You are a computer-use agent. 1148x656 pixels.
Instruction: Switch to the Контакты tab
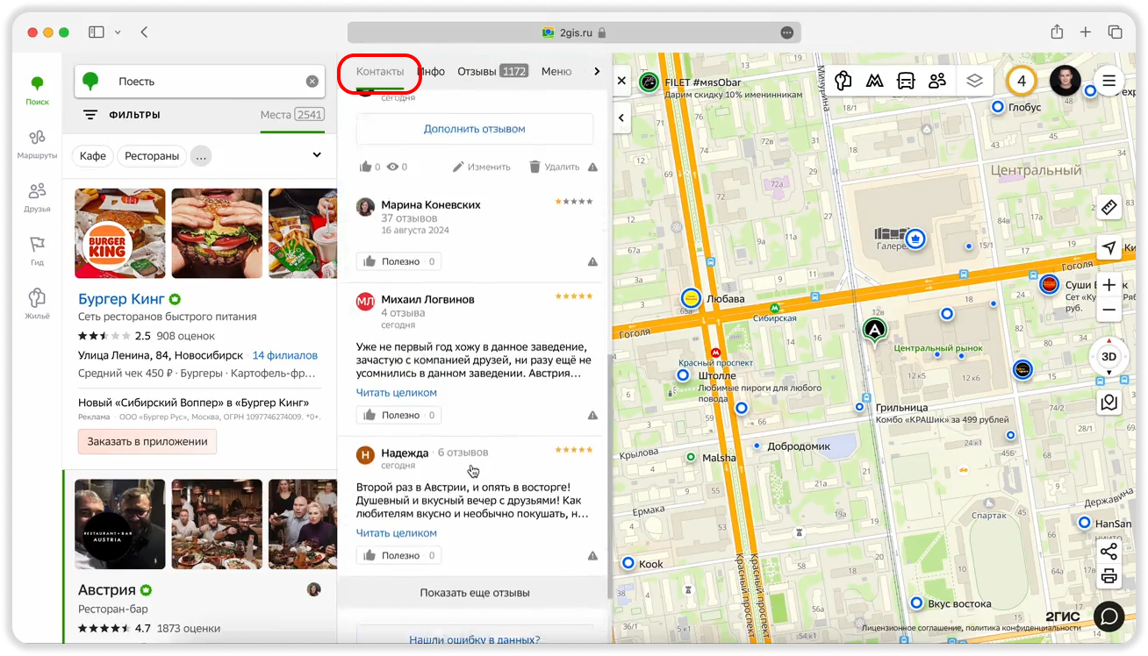tap(380, 72)
